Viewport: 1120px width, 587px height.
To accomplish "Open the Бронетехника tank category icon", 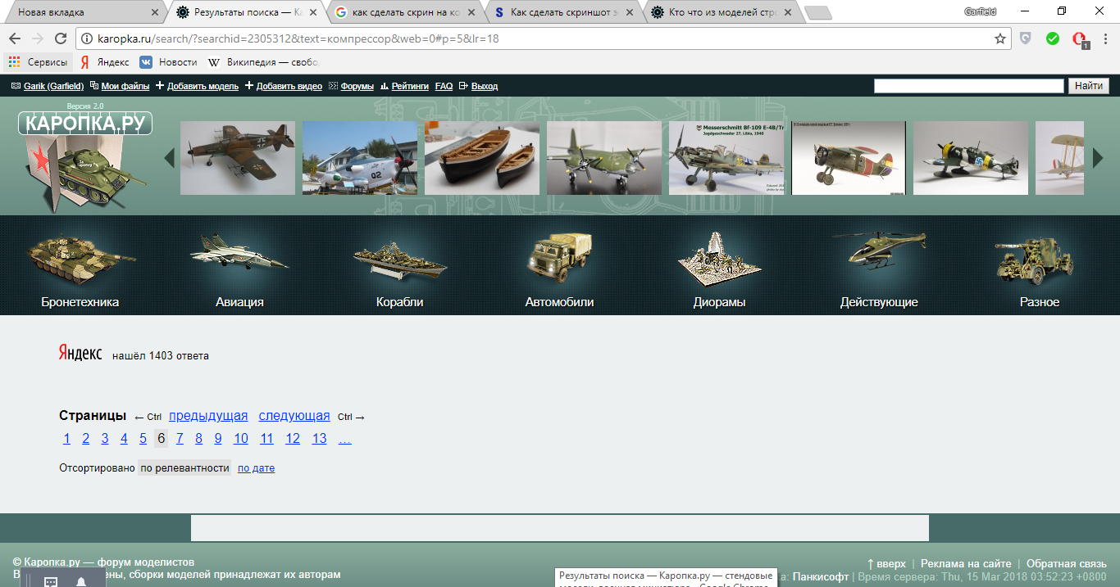I will click(80, 257).
